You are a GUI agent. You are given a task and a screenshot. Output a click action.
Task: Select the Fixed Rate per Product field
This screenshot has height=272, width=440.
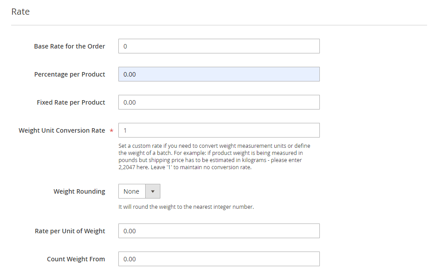pyautogui.click(x=219, y=102)
